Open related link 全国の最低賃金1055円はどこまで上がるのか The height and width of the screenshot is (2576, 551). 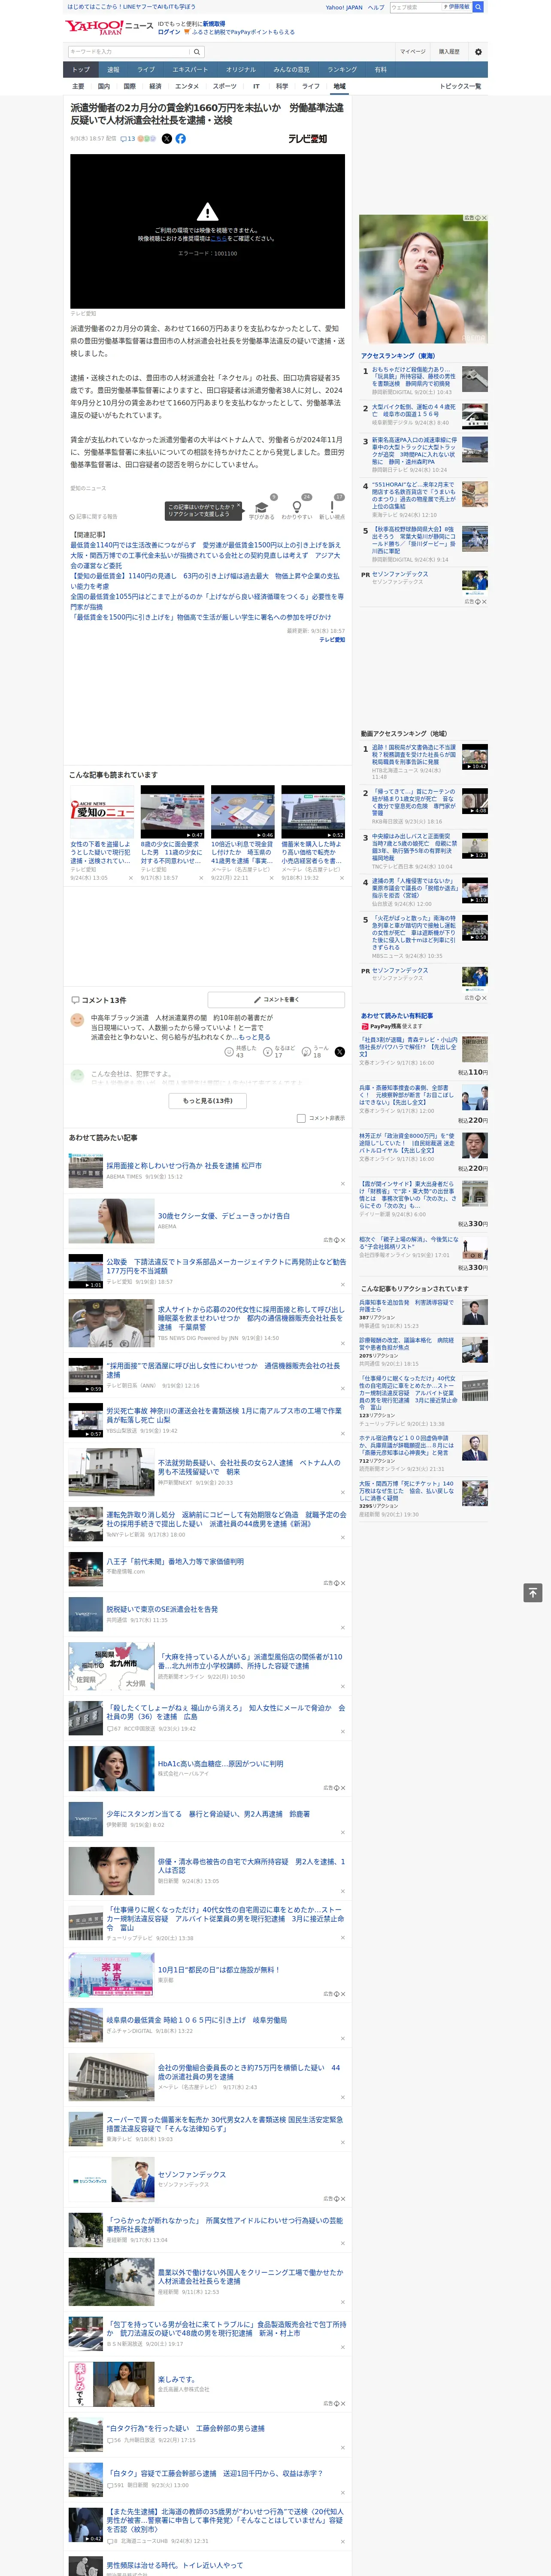(207, 601)
